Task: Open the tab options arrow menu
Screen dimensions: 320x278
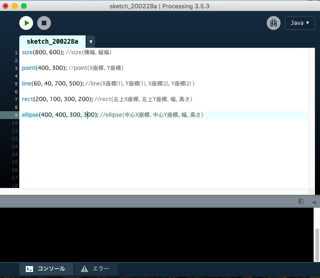Action: coord(91,42)
